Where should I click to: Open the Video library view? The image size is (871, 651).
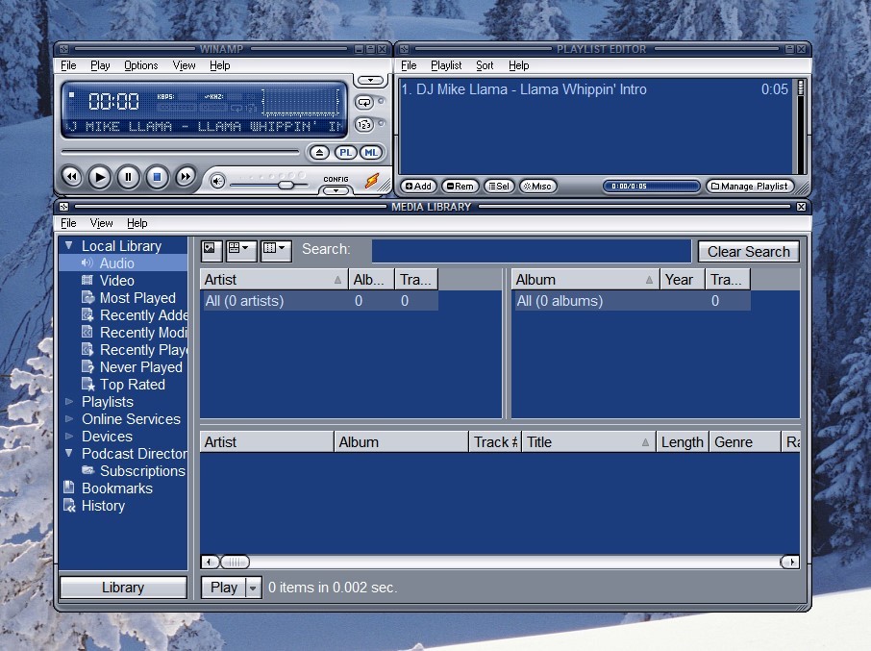pyautogui.click(x=116, y=281)
